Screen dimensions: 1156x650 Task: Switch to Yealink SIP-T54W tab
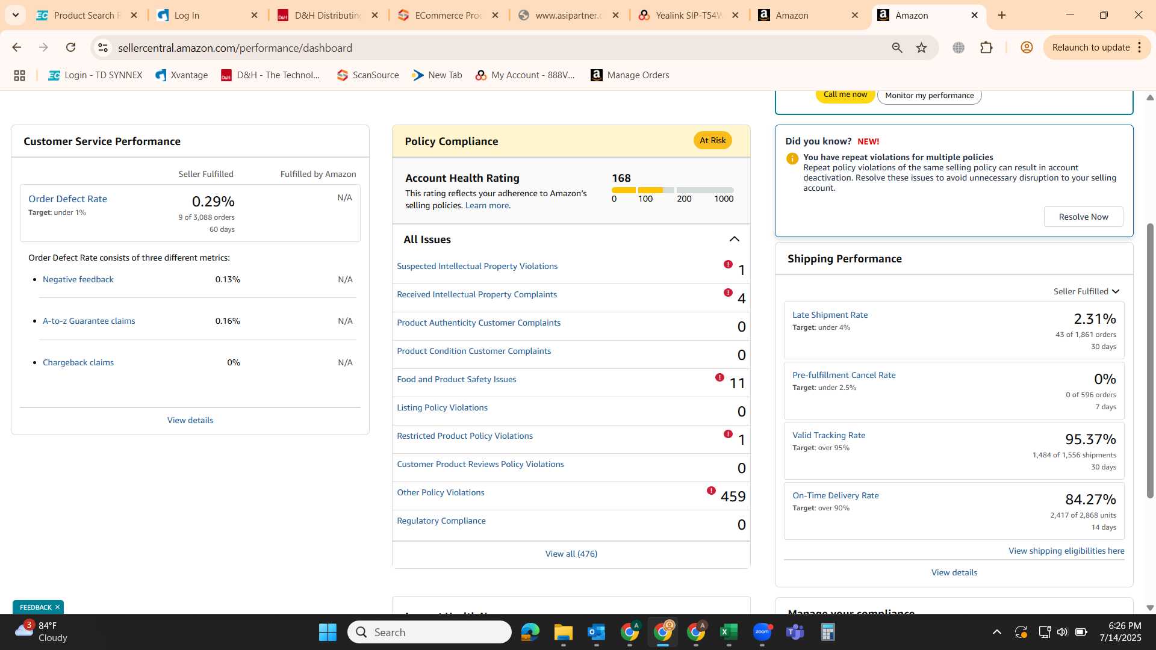(x=689, y=15)
